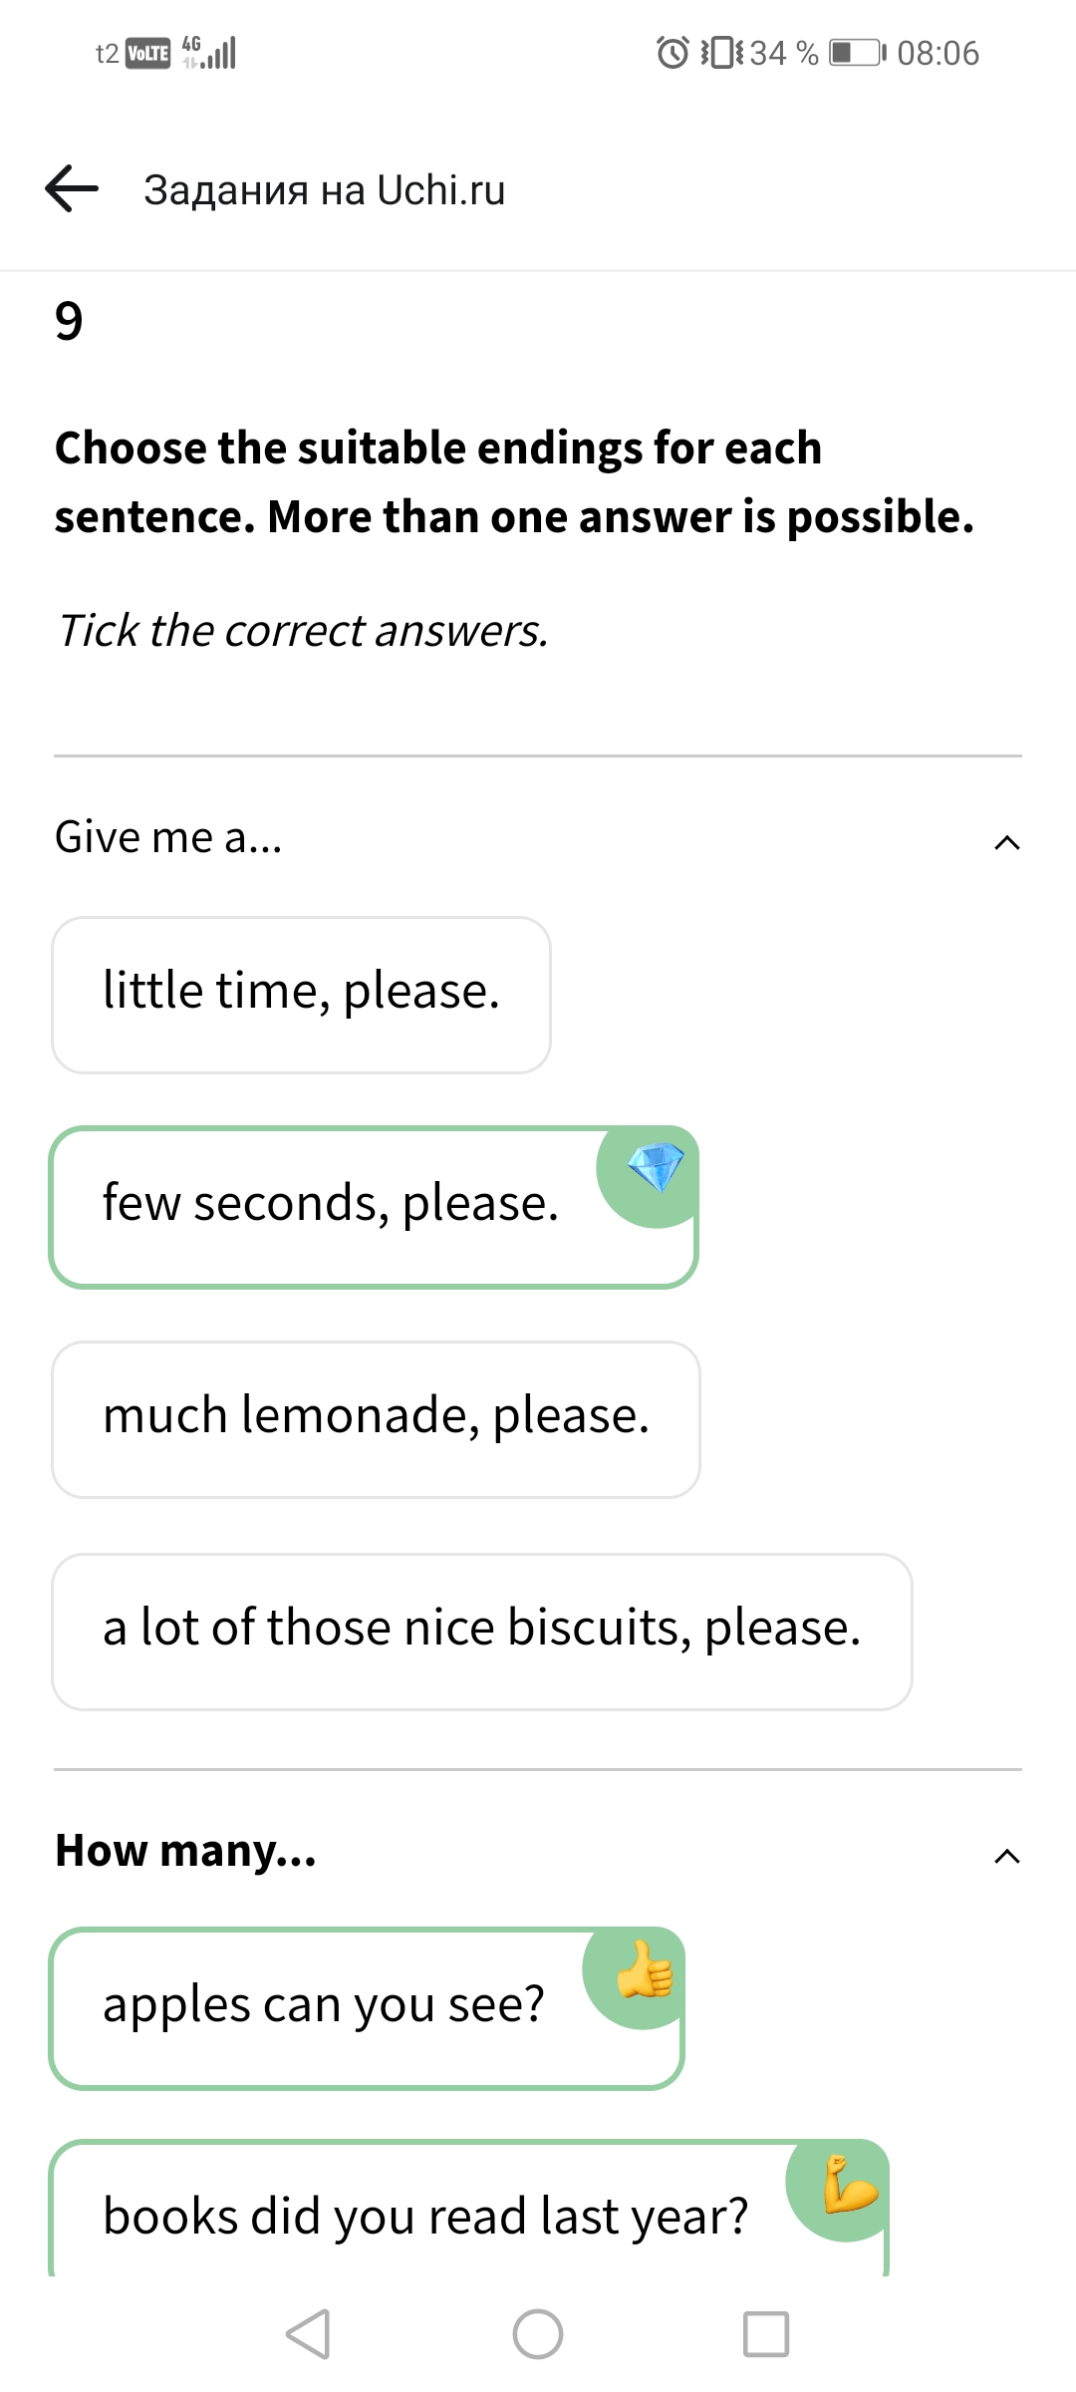Viewport: 1076px width, 2392px height.
Task: Collapse 'How many...' section chevron
Action: click(x=1007, y=1857)
